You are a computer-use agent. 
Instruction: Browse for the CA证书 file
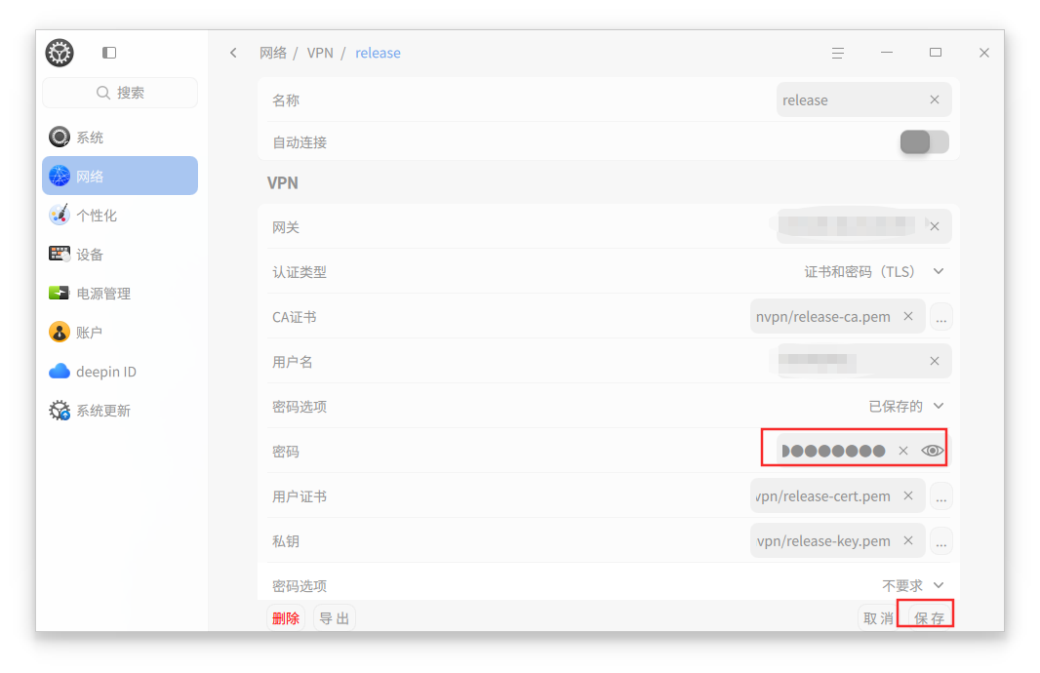tap(941, 317)
